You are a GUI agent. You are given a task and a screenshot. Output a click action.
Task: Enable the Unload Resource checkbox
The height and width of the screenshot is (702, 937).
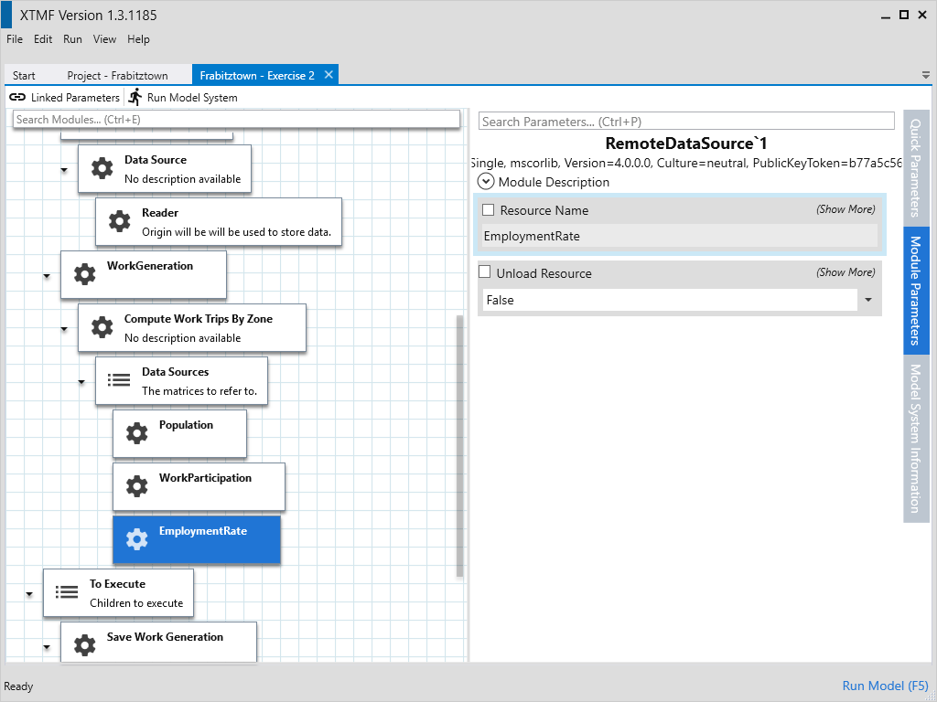[x=485, y=272]
